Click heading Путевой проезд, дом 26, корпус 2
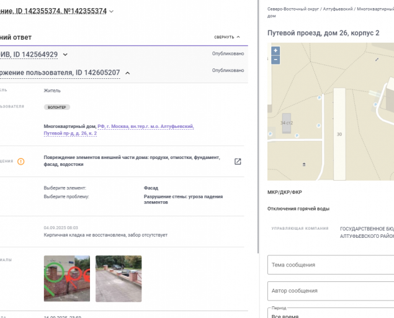Screen dimensions: 394x318 [x=323, y=33]
